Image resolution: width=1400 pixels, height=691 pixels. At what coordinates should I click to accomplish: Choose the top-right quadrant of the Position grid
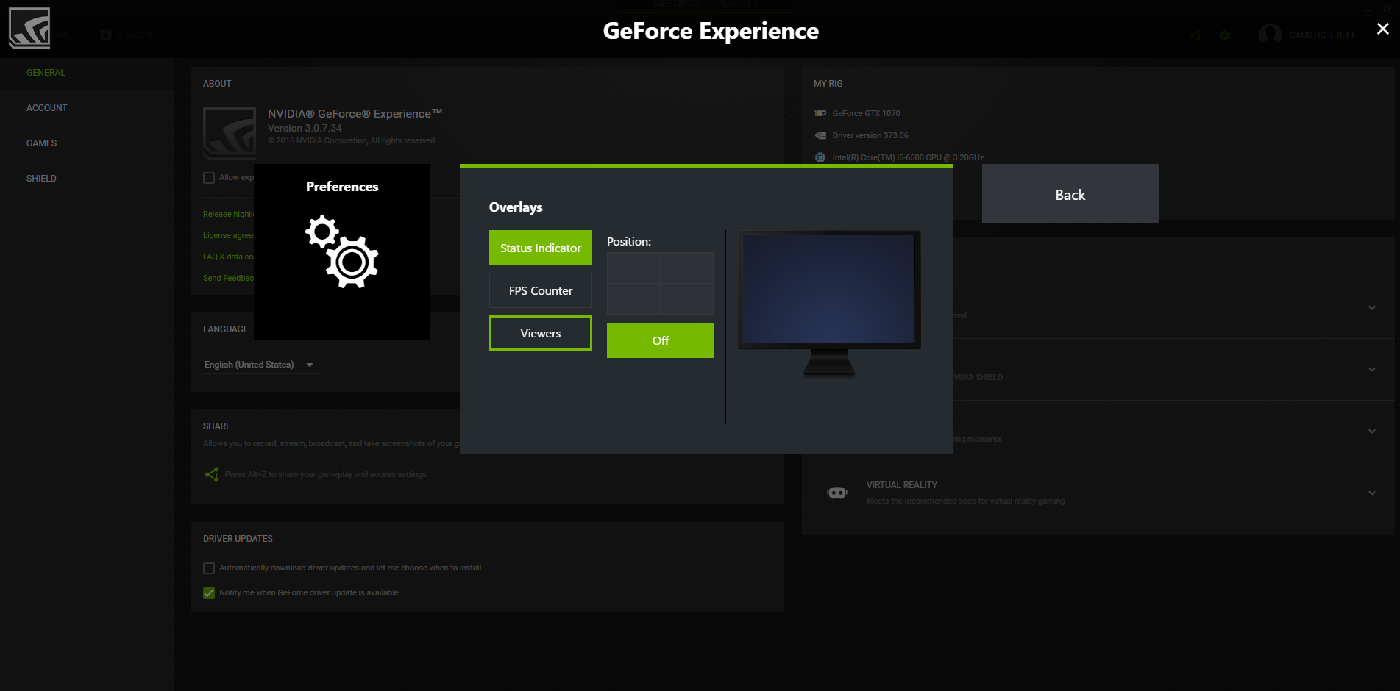click(x=687, y=268)
